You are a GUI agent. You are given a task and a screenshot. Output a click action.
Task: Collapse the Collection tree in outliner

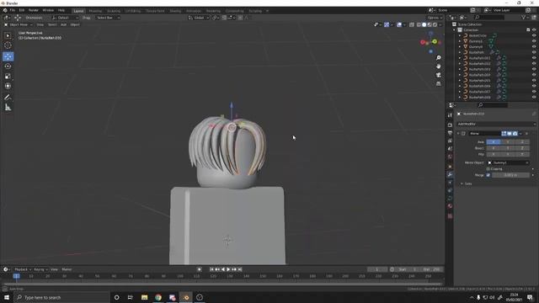pyautogui.click(x=455, y=30)
